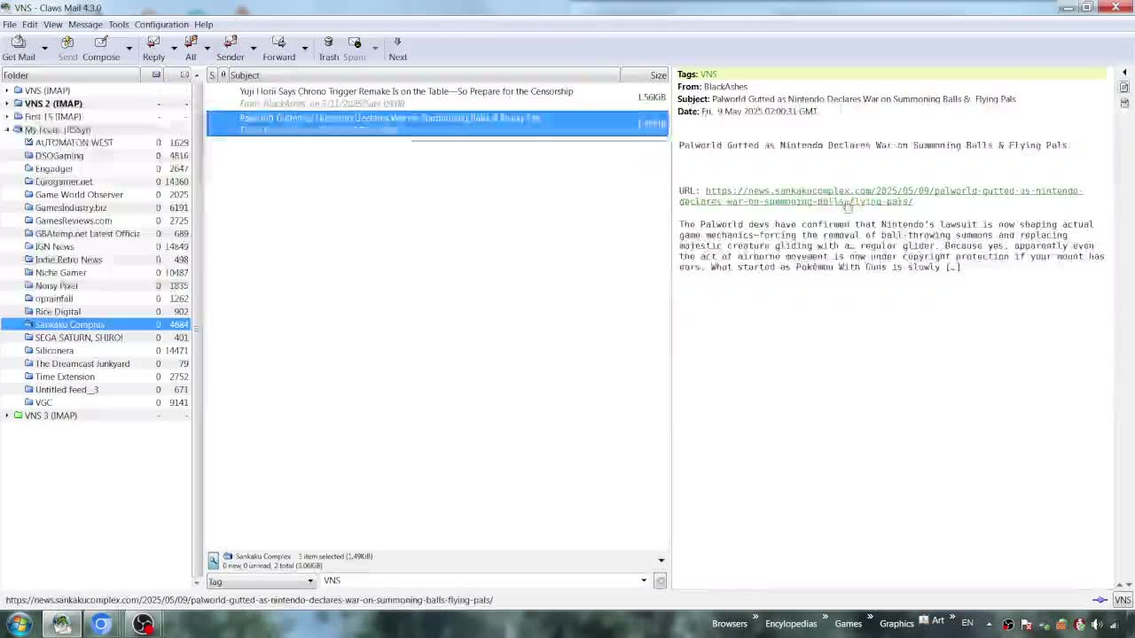Compose a new message
Screen dimensions: 1135x638
101,48
